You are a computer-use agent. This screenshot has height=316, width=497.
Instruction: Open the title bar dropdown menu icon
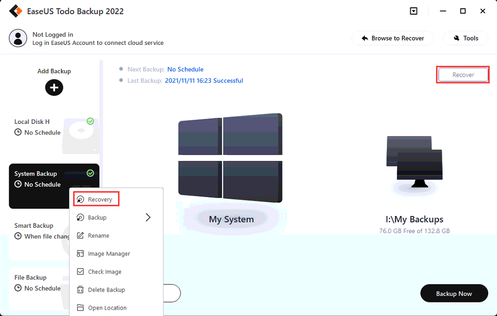(413, 11)
